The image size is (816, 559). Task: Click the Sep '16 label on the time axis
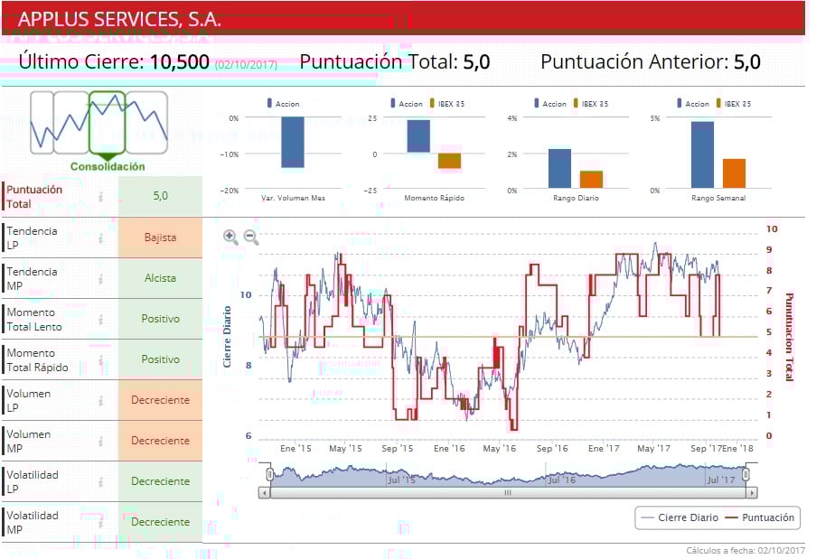click(x=552, y=448)
